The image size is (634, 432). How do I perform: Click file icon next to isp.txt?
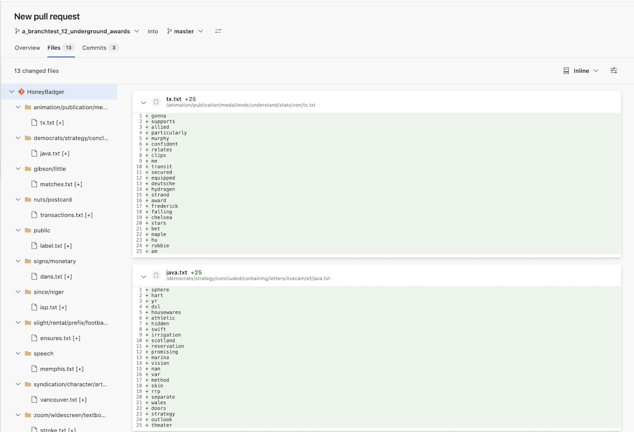[34, 307]
